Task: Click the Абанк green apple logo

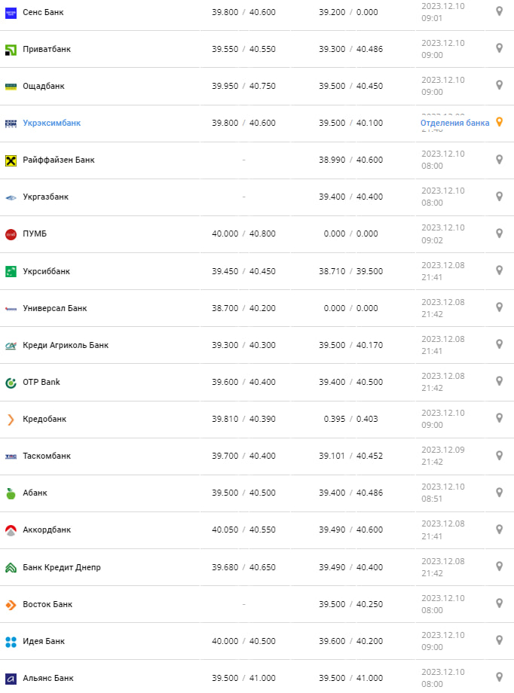Action: (x=11, y=493)
